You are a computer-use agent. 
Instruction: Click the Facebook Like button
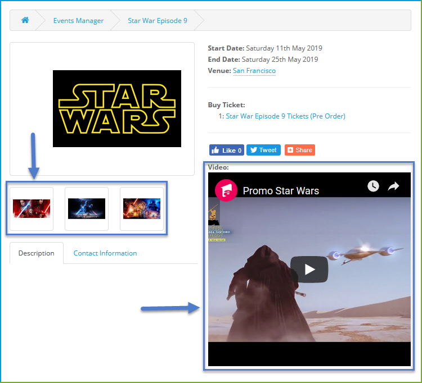227,150
